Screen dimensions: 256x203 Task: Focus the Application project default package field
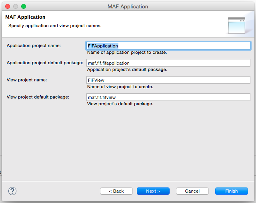coord(168,63)
